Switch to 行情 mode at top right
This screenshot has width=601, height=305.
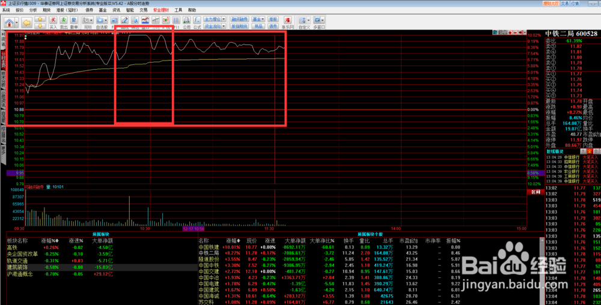click(575, 3)
